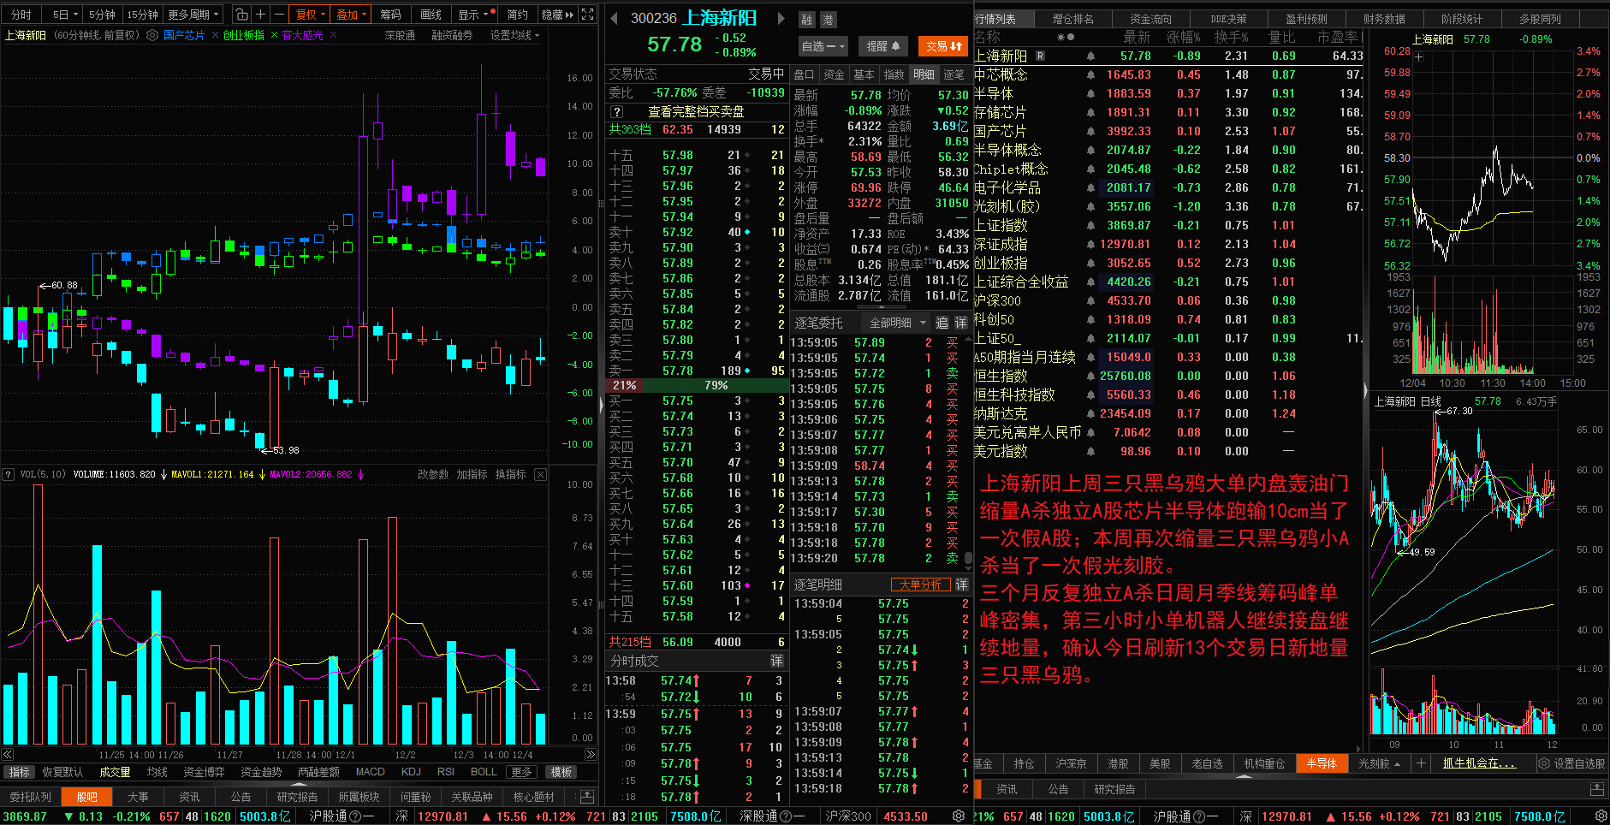Toggle 隐藏 to hide side panels
The width and height of the screenshot is (1610, 825).
pos(558,15)
